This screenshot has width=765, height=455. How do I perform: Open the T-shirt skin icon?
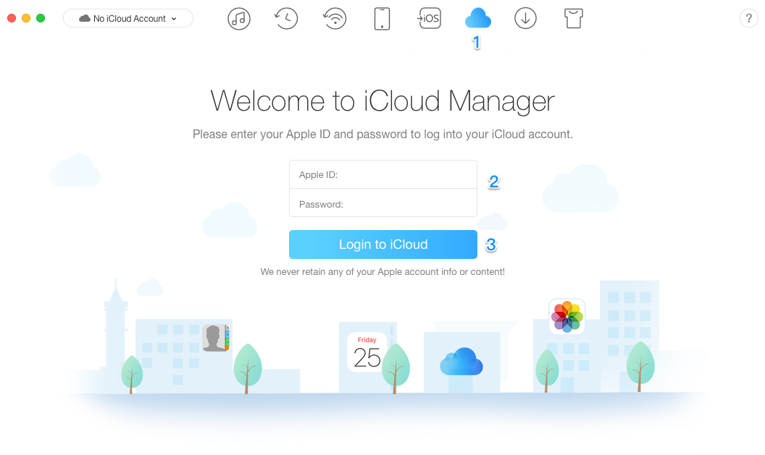pyautogui.click(x=574, y=19)
